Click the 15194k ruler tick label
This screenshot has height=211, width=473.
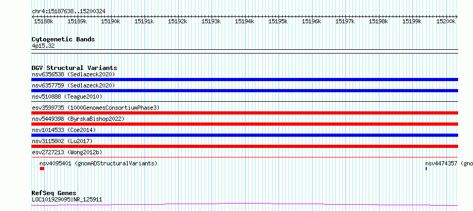click(x=245, y=21)
